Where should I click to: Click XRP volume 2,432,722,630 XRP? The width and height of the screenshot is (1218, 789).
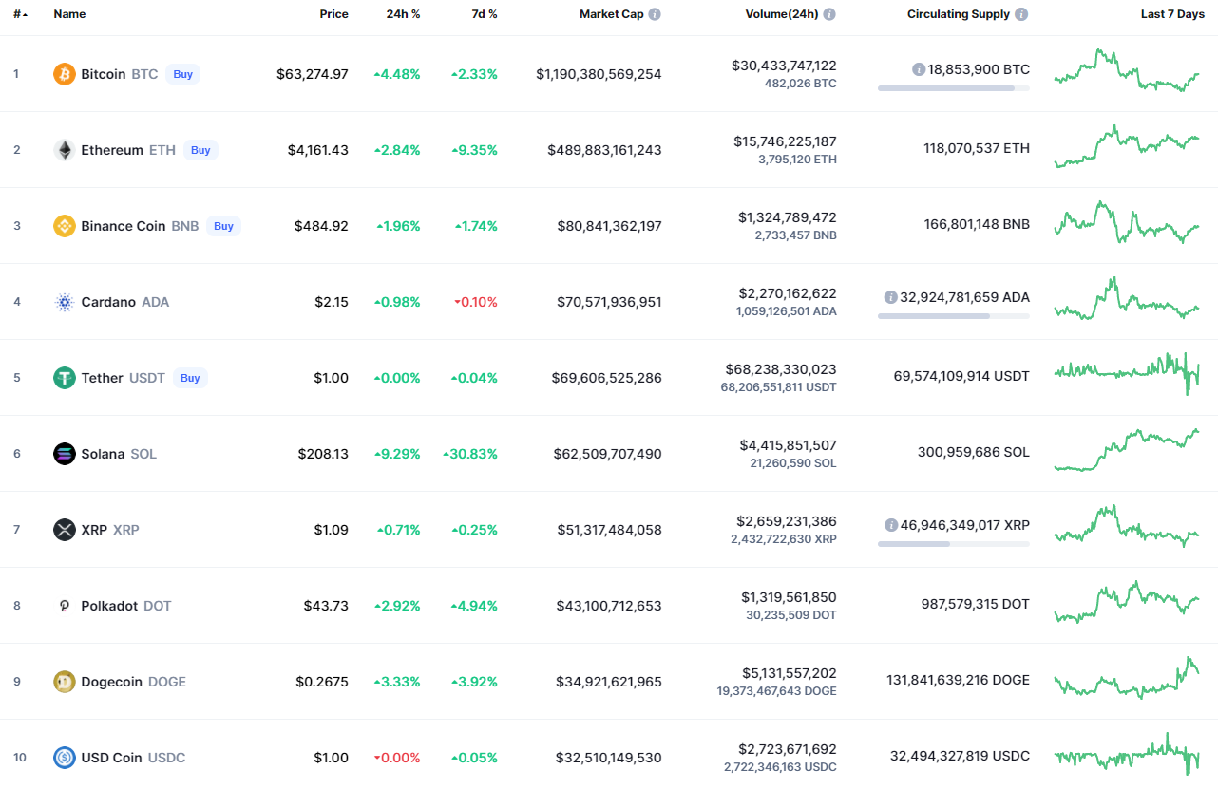coord(784,539)
